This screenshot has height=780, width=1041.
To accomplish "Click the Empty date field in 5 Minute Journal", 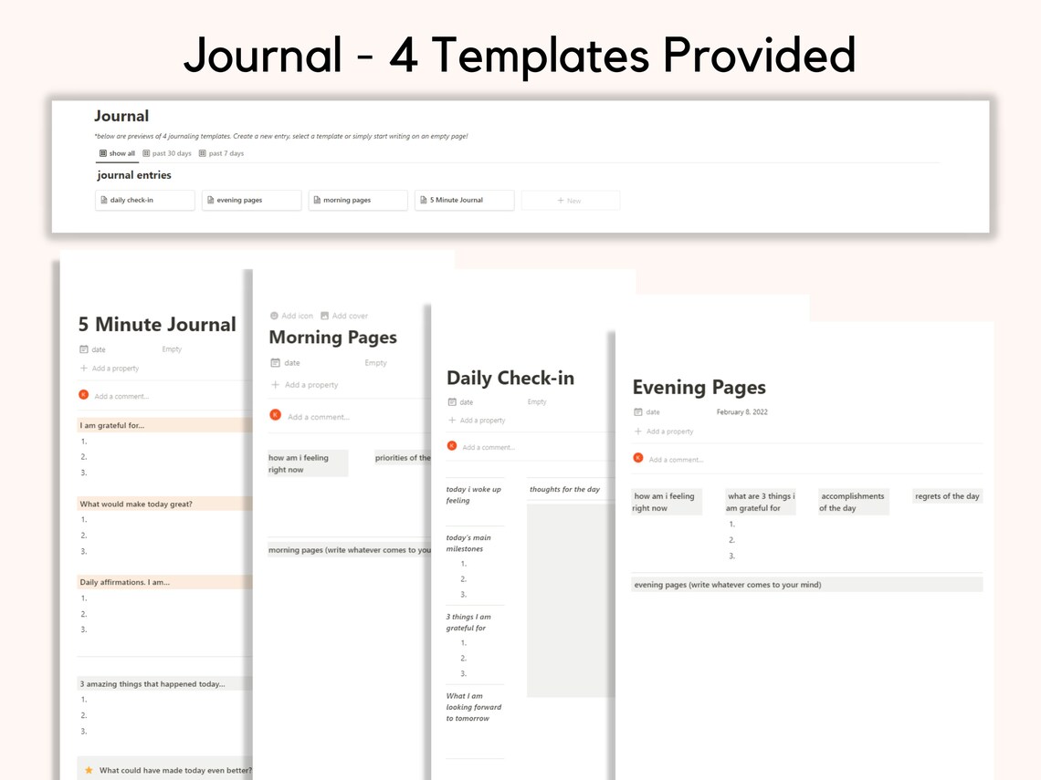I will pos(171,348).
